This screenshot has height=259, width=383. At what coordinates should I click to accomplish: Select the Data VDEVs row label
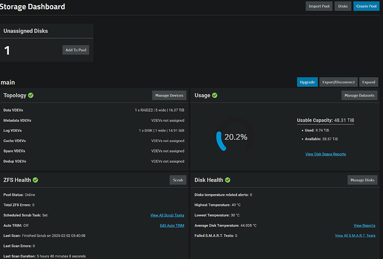[x=13, y=110]
